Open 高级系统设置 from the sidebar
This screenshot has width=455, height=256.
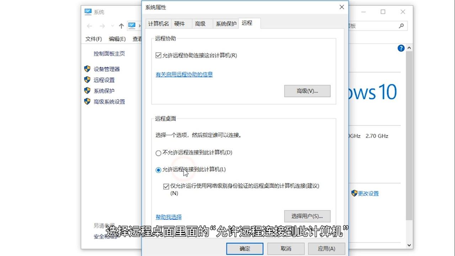coord(109,102)
